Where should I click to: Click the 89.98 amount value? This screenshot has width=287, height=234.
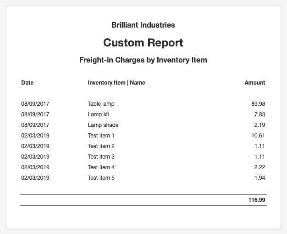click(258, 104)
